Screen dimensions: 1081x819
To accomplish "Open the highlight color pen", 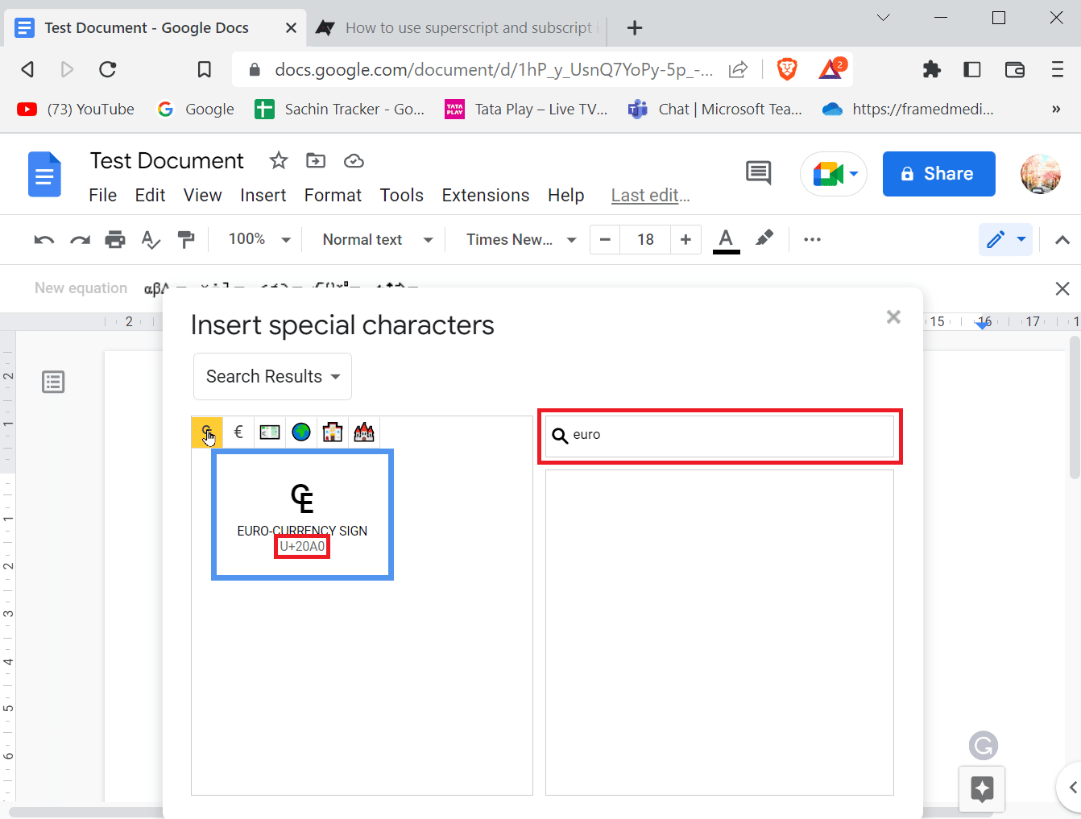I will coord(764,238).
